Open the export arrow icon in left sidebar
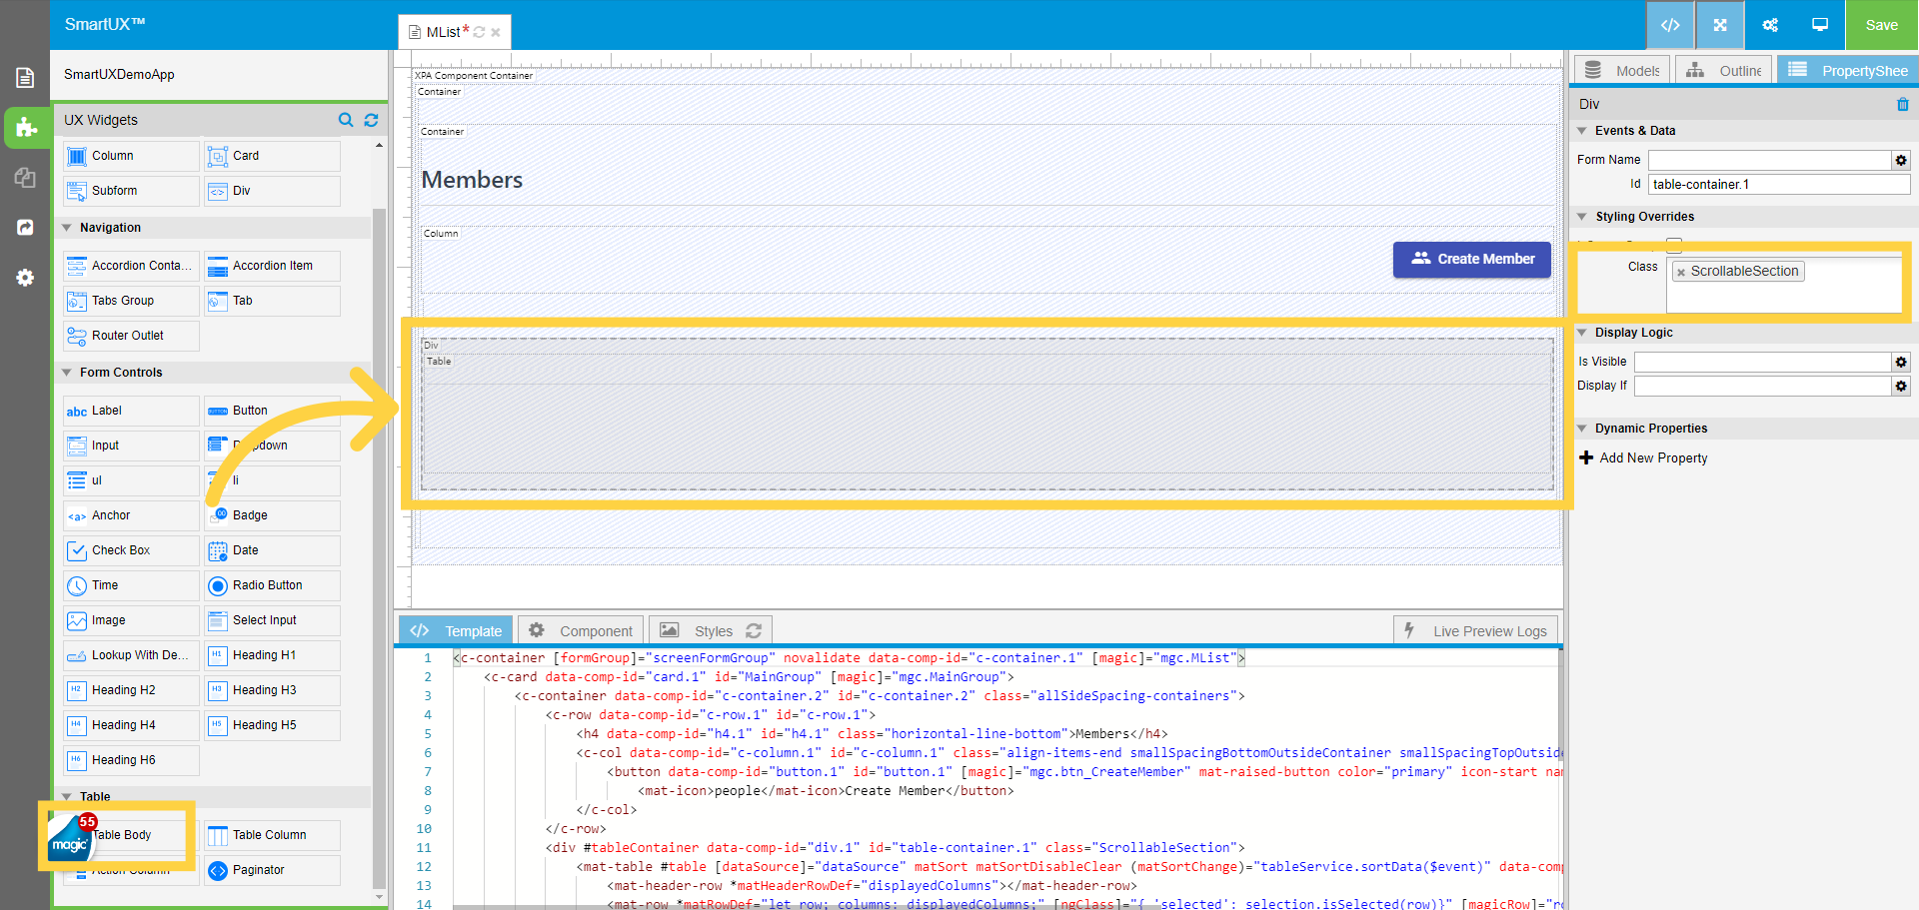 coord(25,227)
